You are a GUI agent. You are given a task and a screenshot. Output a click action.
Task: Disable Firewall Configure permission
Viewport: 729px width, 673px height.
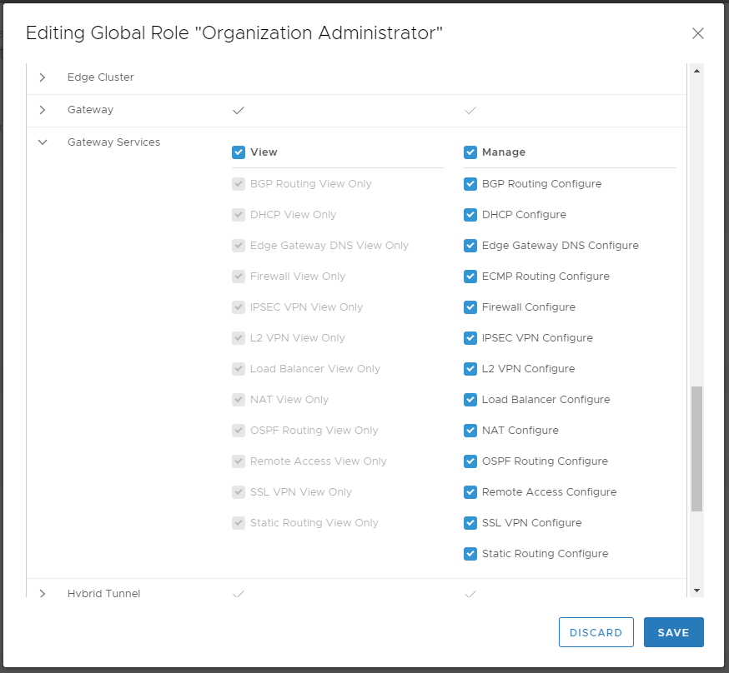pos(470,307)
